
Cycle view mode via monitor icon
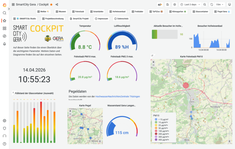point(229,5)
